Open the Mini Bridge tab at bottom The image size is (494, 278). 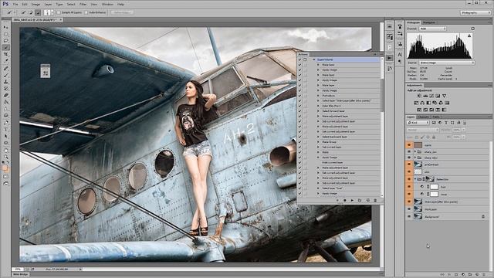tap(21, 275)
